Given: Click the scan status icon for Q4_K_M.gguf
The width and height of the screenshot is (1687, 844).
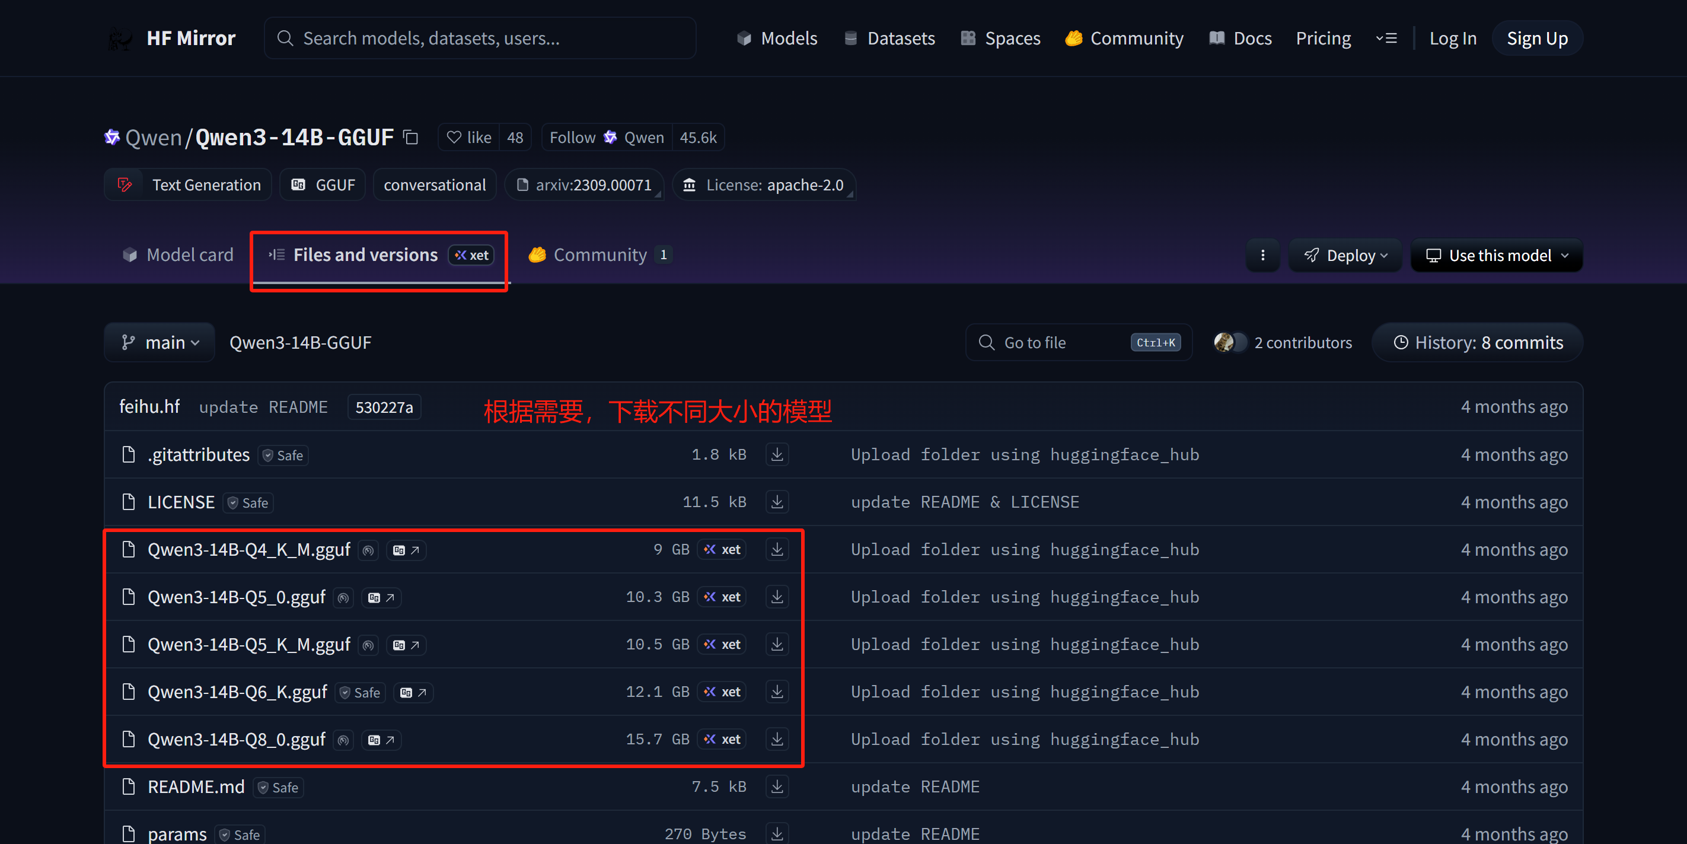Looking at the screenshot, I should pyautogui.click(x=369, y=550).
